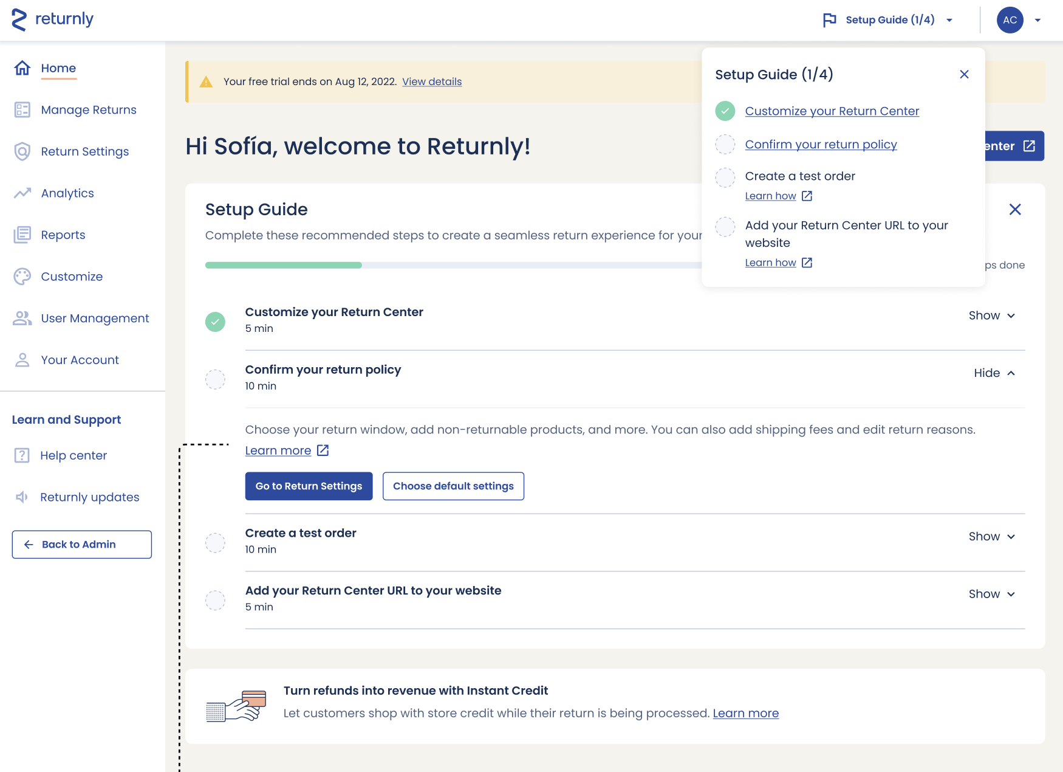Click the User Management people icon
The width and height of the screenshot is (1063, 772).
tap(22, 318)
